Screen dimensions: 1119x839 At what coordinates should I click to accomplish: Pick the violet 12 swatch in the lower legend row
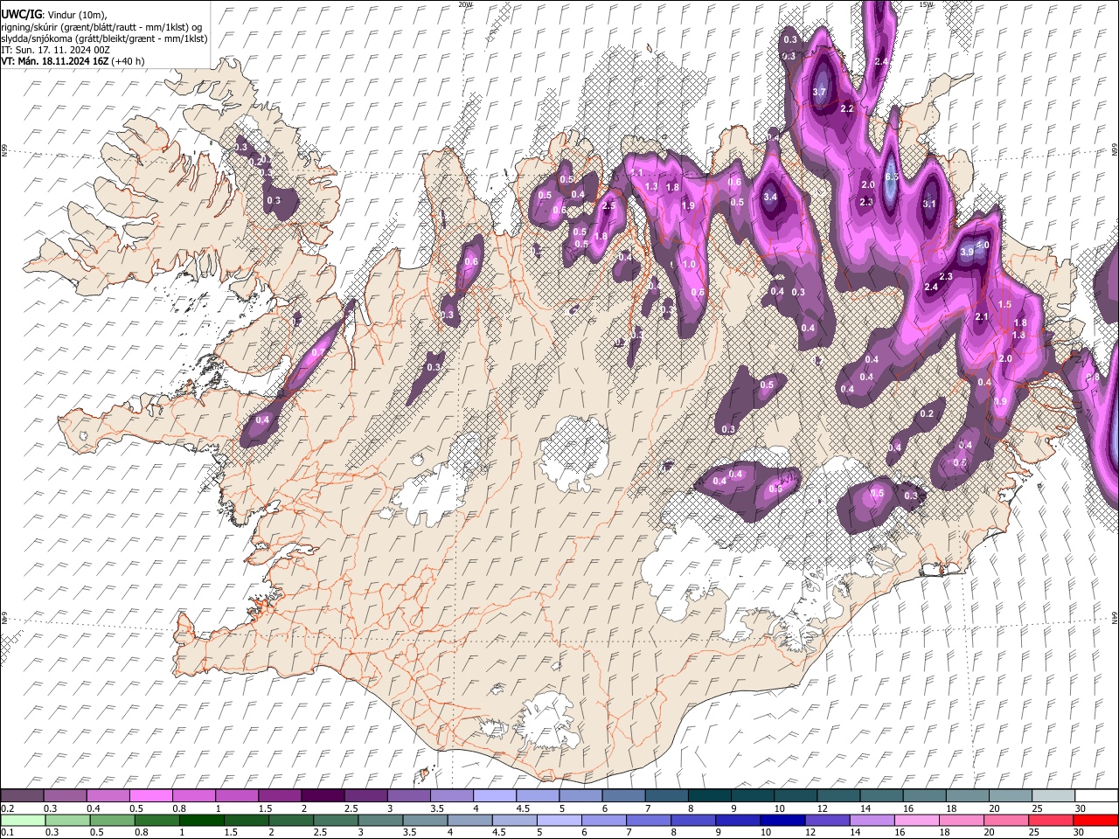[828, 820]
